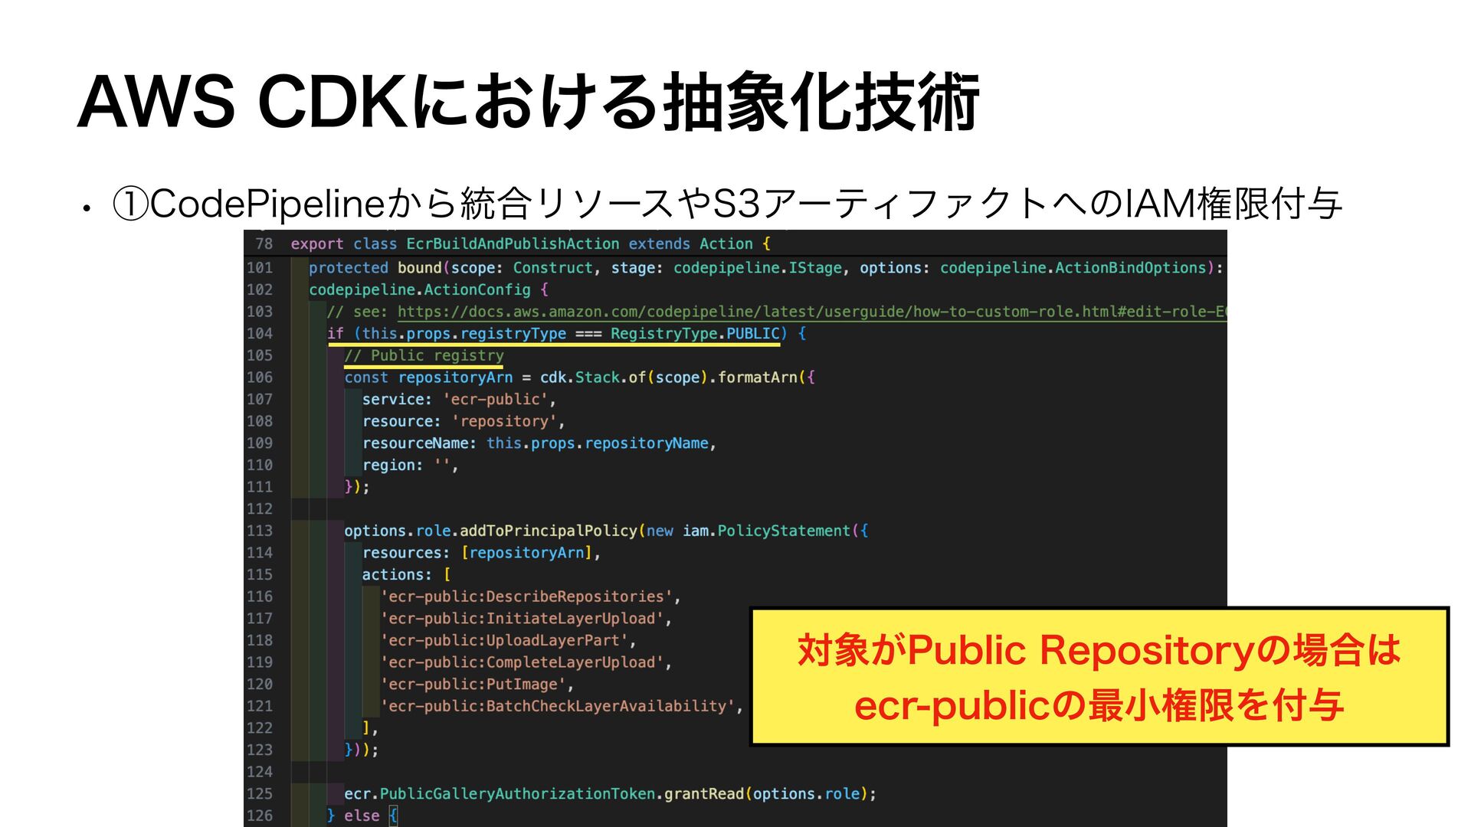Click PublicGalleryAuthorizationToken on line 125
Screen dimensions: 1471x827
[517, 794]
